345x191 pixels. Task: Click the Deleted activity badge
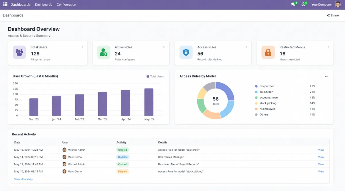click(x=122, y=171)
